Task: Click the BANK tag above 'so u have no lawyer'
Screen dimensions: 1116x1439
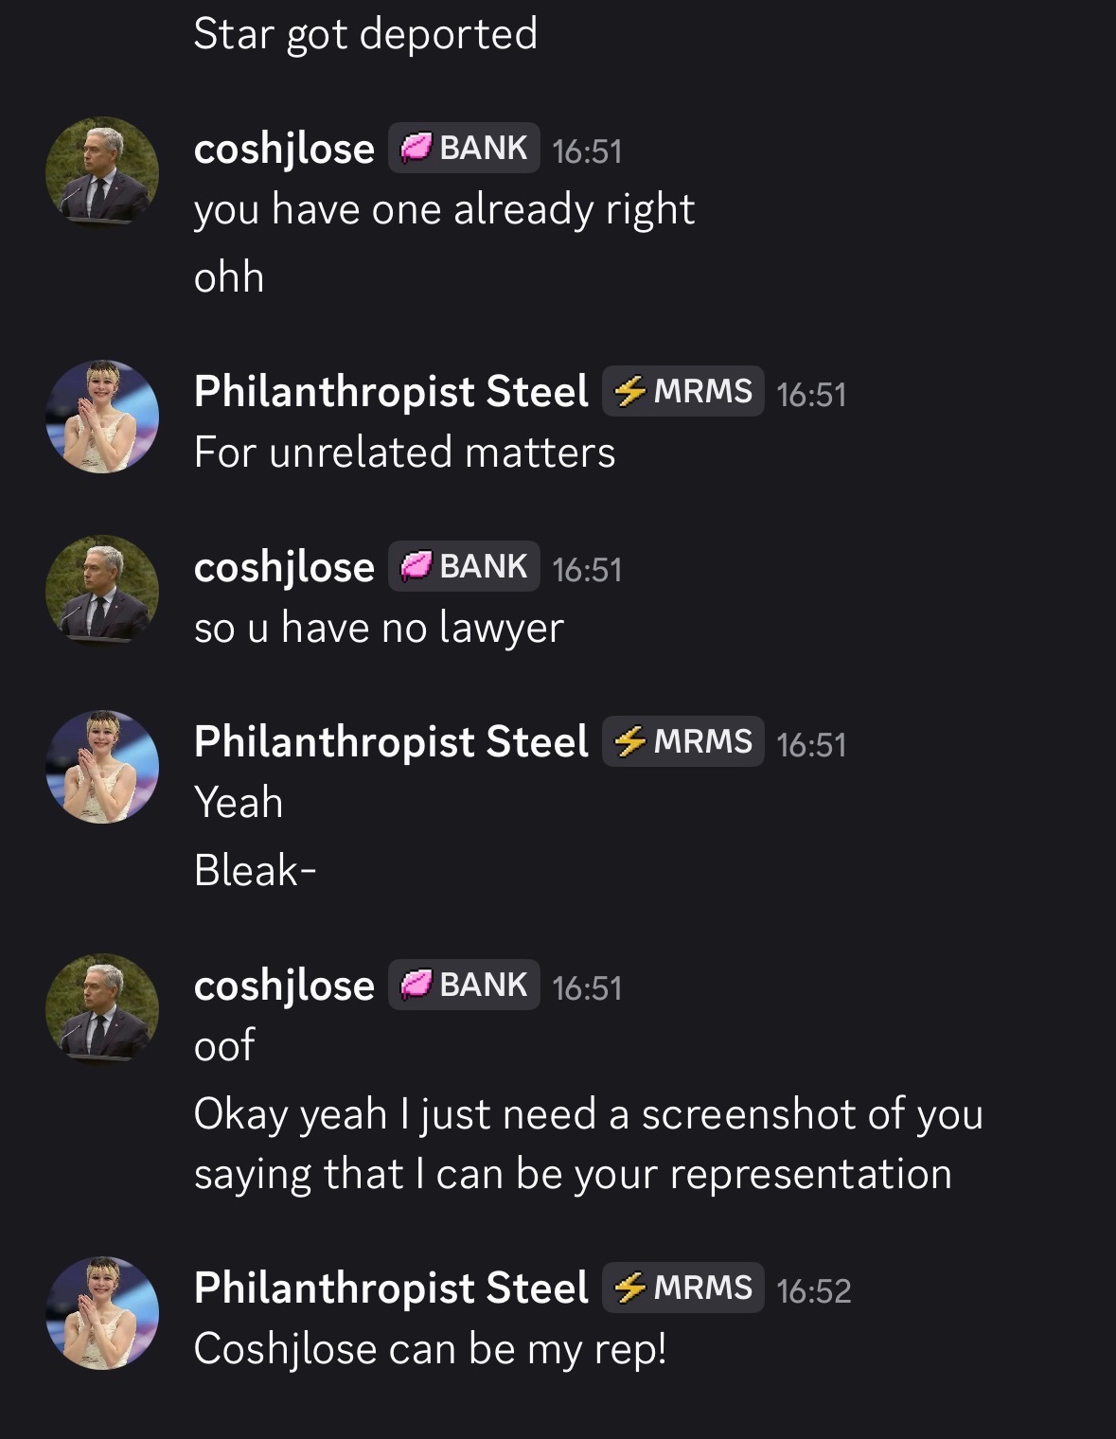Action: 464,566
